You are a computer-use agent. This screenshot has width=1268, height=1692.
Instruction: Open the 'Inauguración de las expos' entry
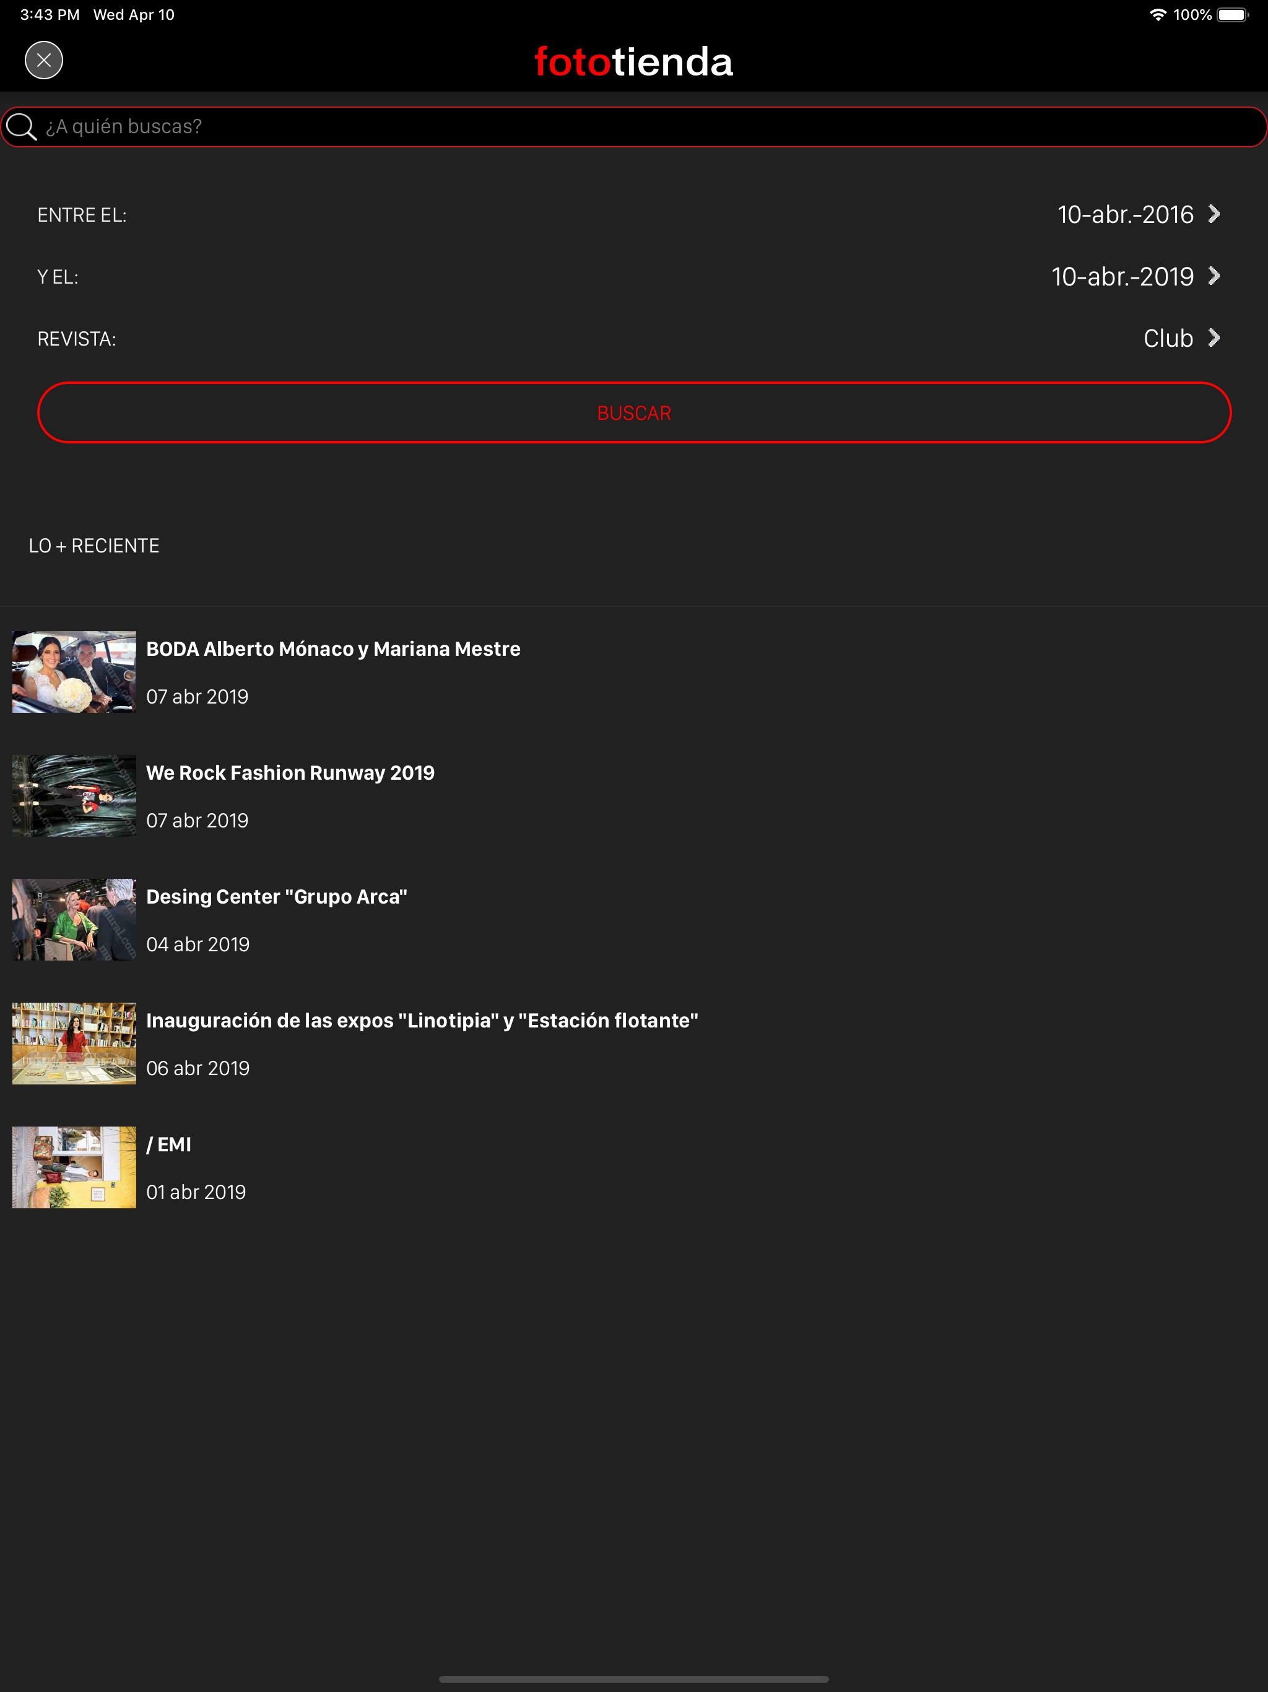pyautogui.click(x=422, y=1021)
